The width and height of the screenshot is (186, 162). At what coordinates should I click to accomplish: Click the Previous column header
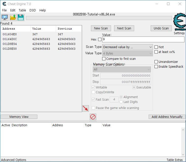69,29
